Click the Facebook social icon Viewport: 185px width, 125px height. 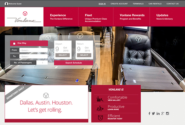pyautogui.click(x=149, y=114)
